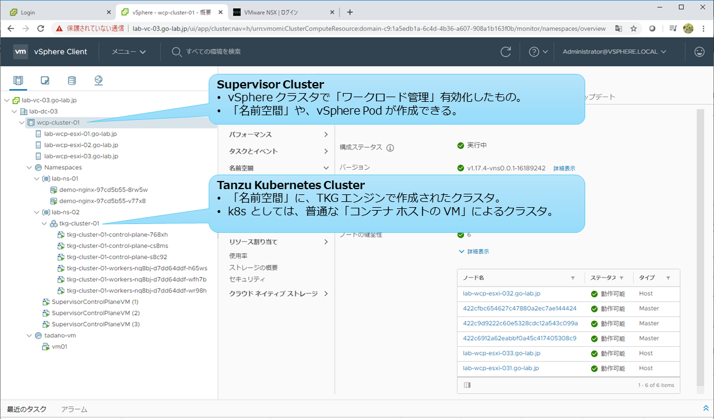The width and height of the screenshot is (714, 419).
Task: Filter the ステータス column
Action: [x=622, y=278]
